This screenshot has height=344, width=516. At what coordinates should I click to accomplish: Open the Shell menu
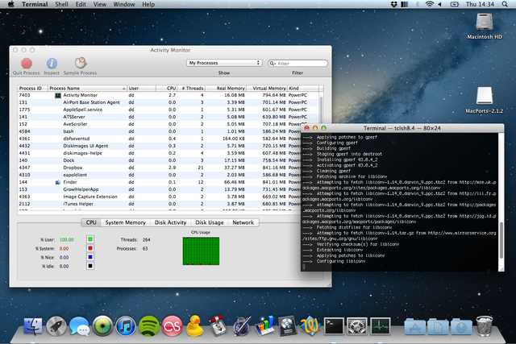61,4
